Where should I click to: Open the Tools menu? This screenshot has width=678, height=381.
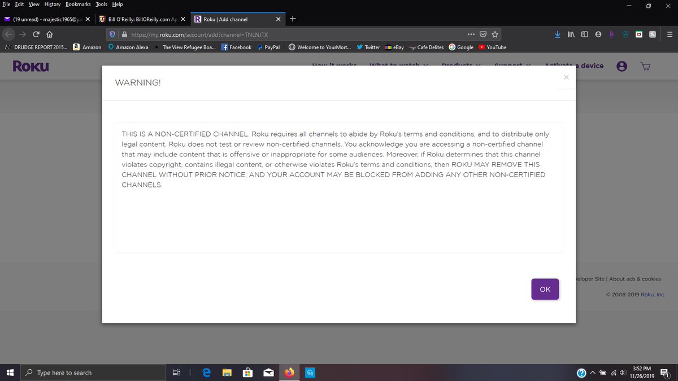(x=101, y=4)
